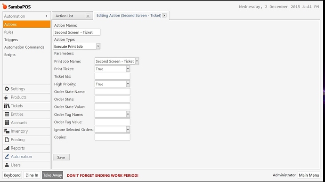Image resolution: width=325 pixels, height=182 pixels.
Task: Open the on-screen Keyboard button
Action: point(12,175)
